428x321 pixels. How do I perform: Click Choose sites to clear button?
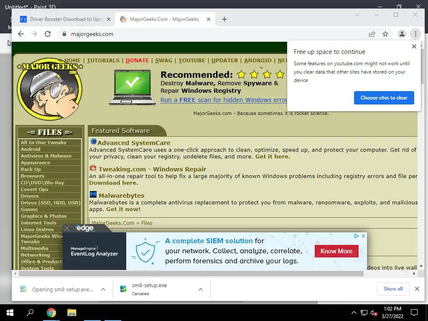coord(384,98)
